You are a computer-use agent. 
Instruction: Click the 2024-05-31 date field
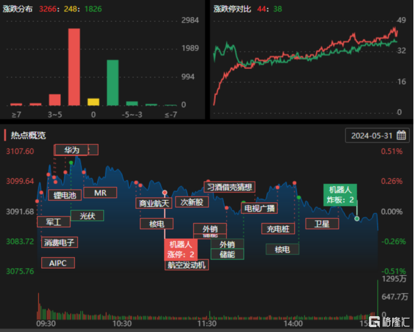(378, 135)
